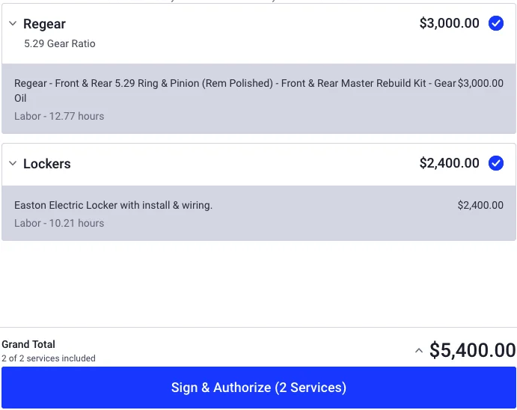Screen dimensions: 517x410
Task: Collapse the Regear service section
Action: pos(13,23)
